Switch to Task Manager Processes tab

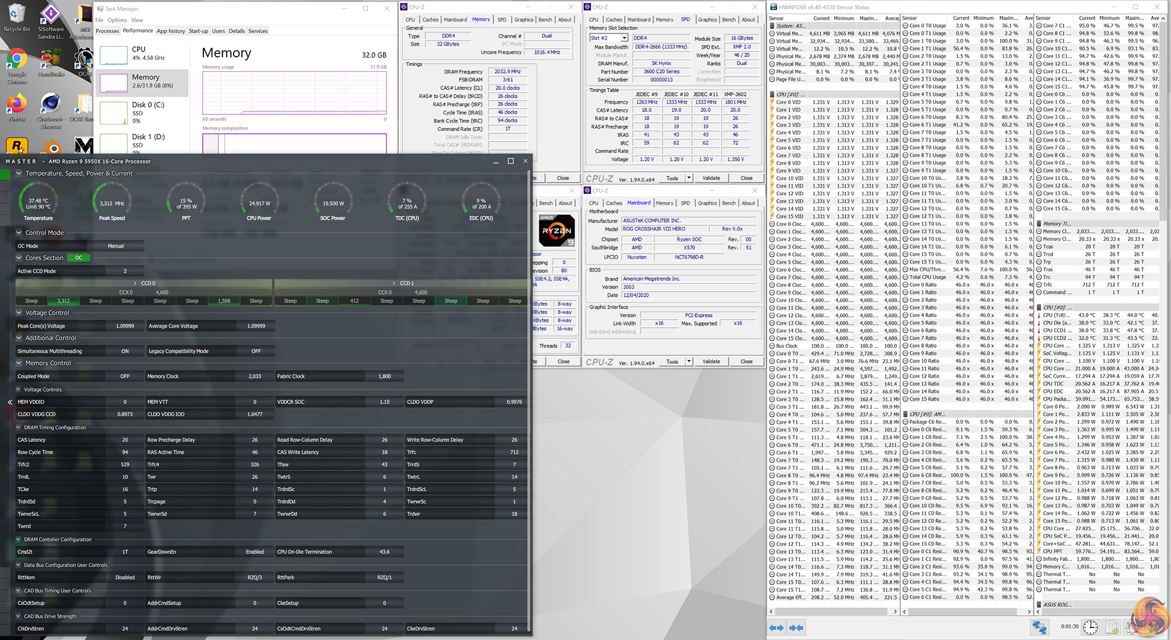tap(107, 31)
